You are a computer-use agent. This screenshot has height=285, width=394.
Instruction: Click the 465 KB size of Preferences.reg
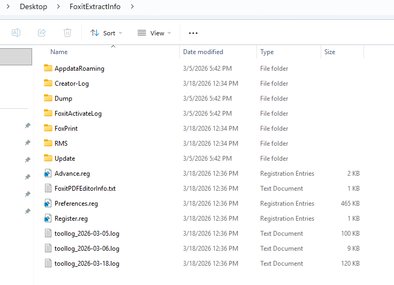point(350,204)
